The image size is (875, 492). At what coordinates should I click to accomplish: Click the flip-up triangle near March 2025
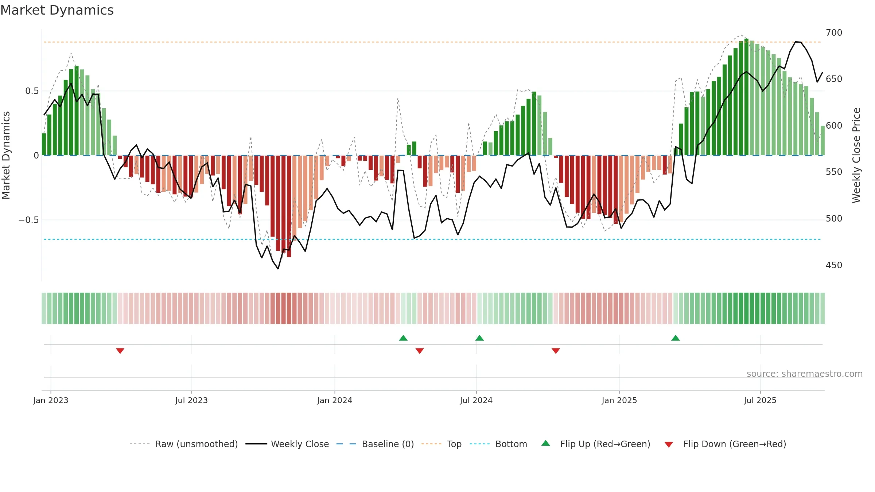[676, 338]
